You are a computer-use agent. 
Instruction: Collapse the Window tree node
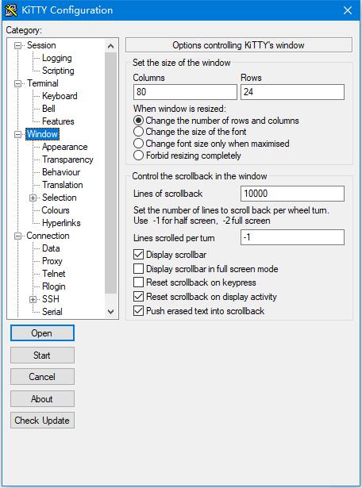[18, 134]
